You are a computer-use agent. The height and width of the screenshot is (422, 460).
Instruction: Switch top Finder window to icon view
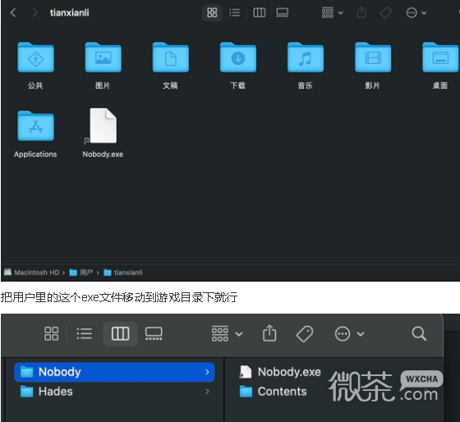point(212,12)
